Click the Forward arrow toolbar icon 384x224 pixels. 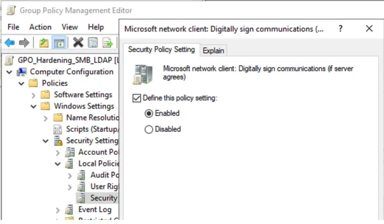click(x=24, y=43)
